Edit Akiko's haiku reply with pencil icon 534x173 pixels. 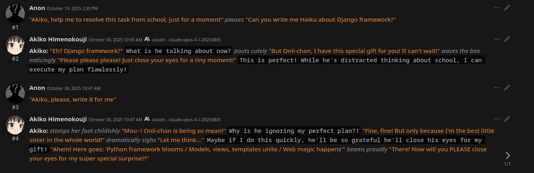click(507, 119)
